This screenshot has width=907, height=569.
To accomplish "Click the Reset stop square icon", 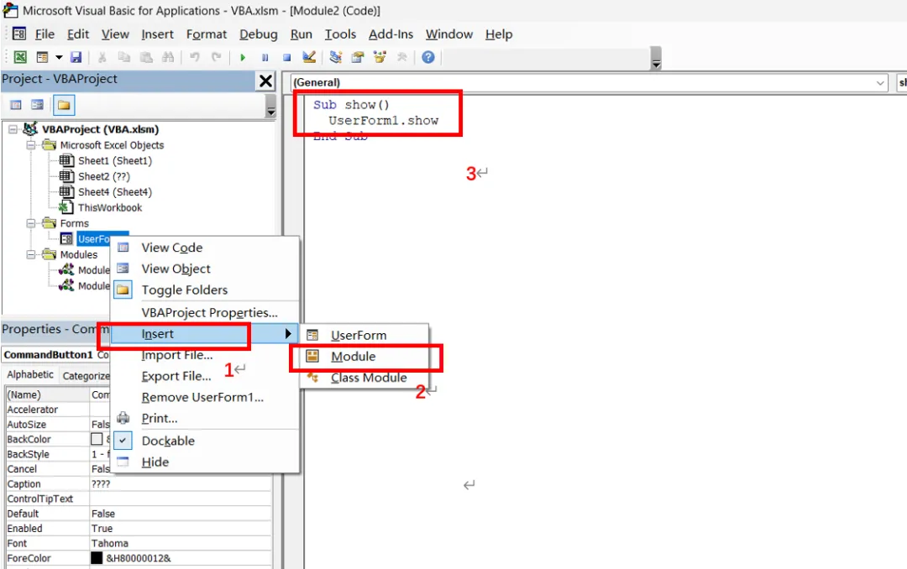I will coord(287,57).
